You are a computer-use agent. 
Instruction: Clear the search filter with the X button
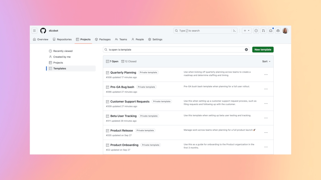click(x=246, y=49)
